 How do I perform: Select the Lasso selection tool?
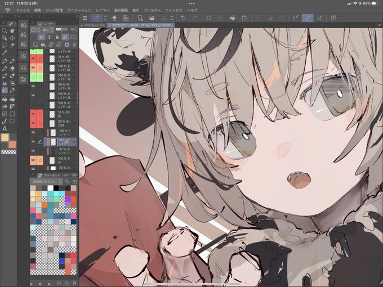(x=5, y=45)
